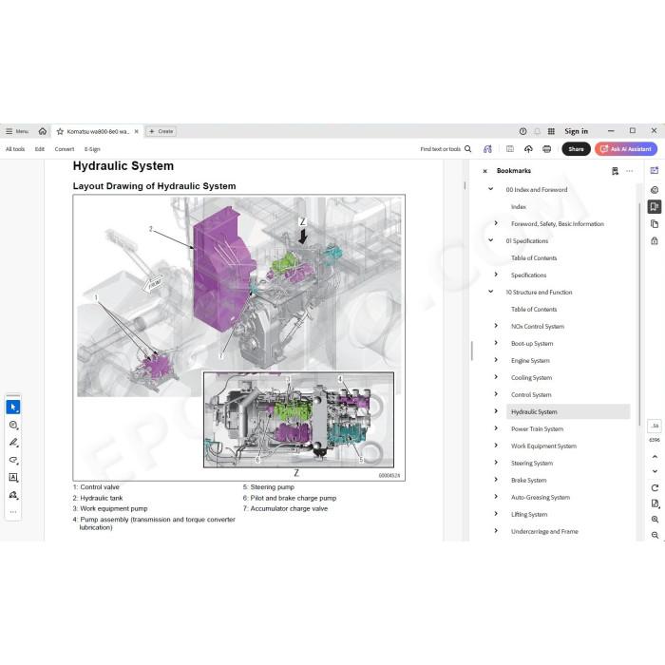
Task: Expand Foreword, Safety, Basic Information bookmark
Action: [x=496, y=223]
